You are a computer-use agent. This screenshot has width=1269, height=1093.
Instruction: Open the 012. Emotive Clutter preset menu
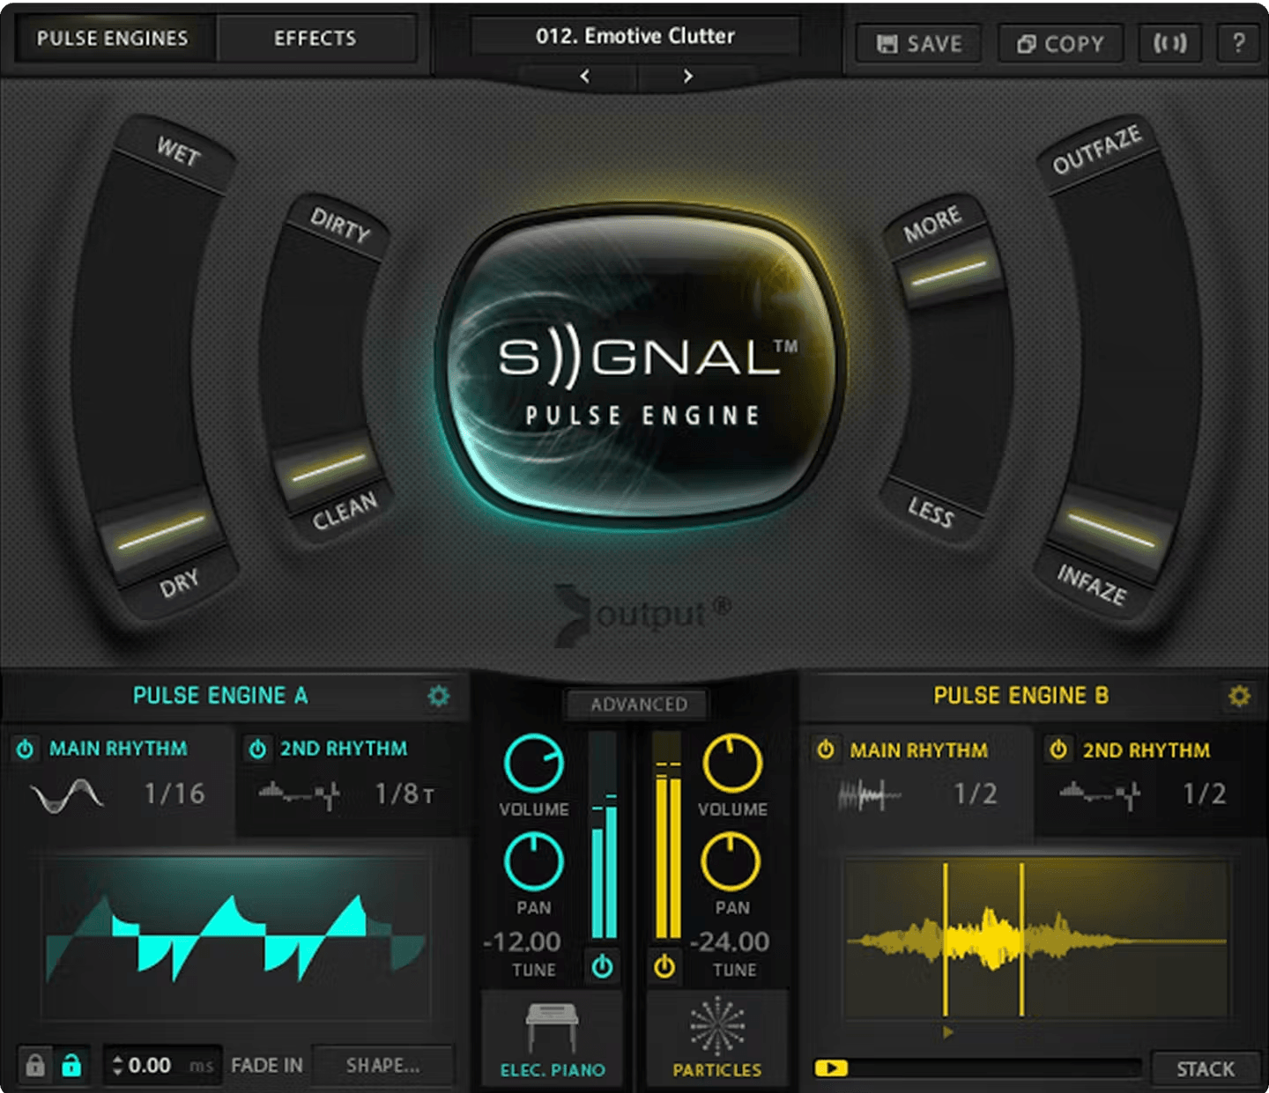click(x=635, y=36)
